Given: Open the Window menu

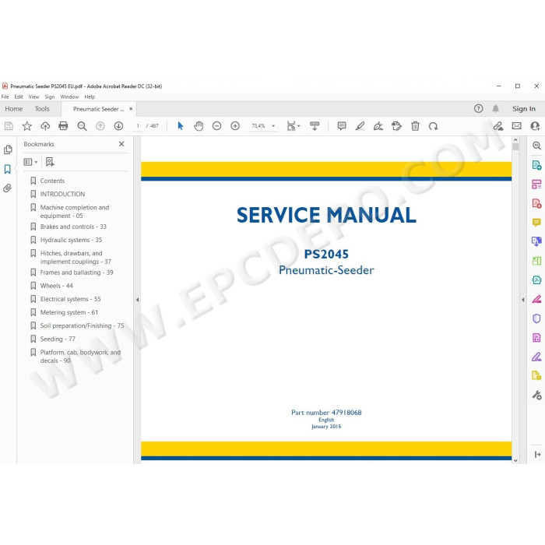Looking at the screenshot, I should [69, 97].
